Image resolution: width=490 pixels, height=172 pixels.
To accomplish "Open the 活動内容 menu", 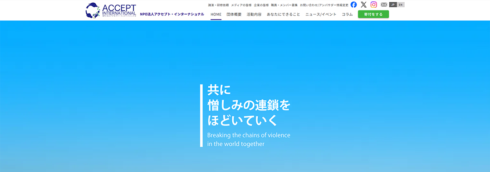I will (254, 14).
